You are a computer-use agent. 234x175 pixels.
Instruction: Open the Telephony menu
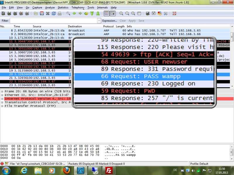tap(78, 8)
